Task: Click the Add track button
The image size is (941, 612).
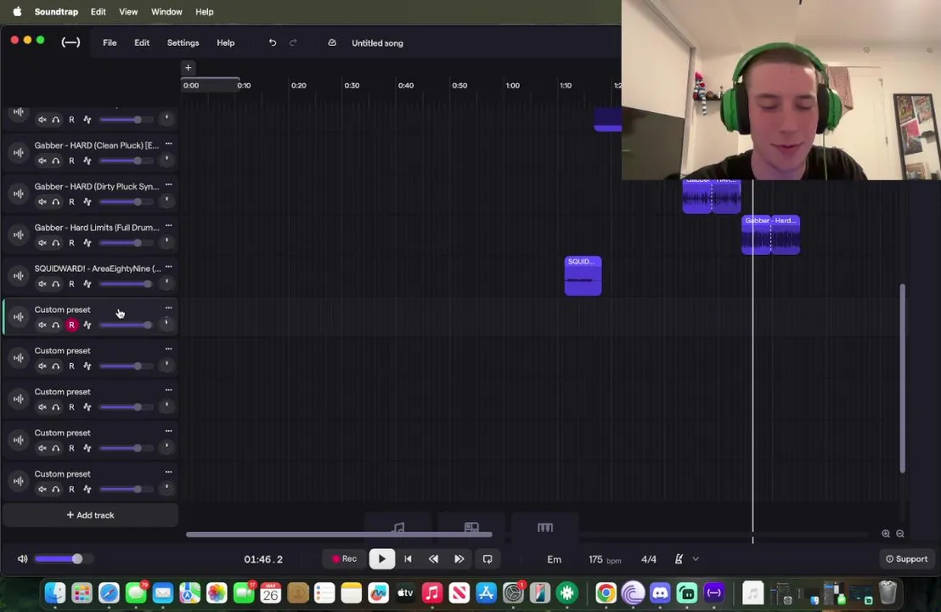Action: pos(91,515)
